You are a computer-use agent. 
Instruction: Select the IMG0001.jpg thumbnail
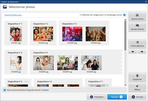(16, 34)
